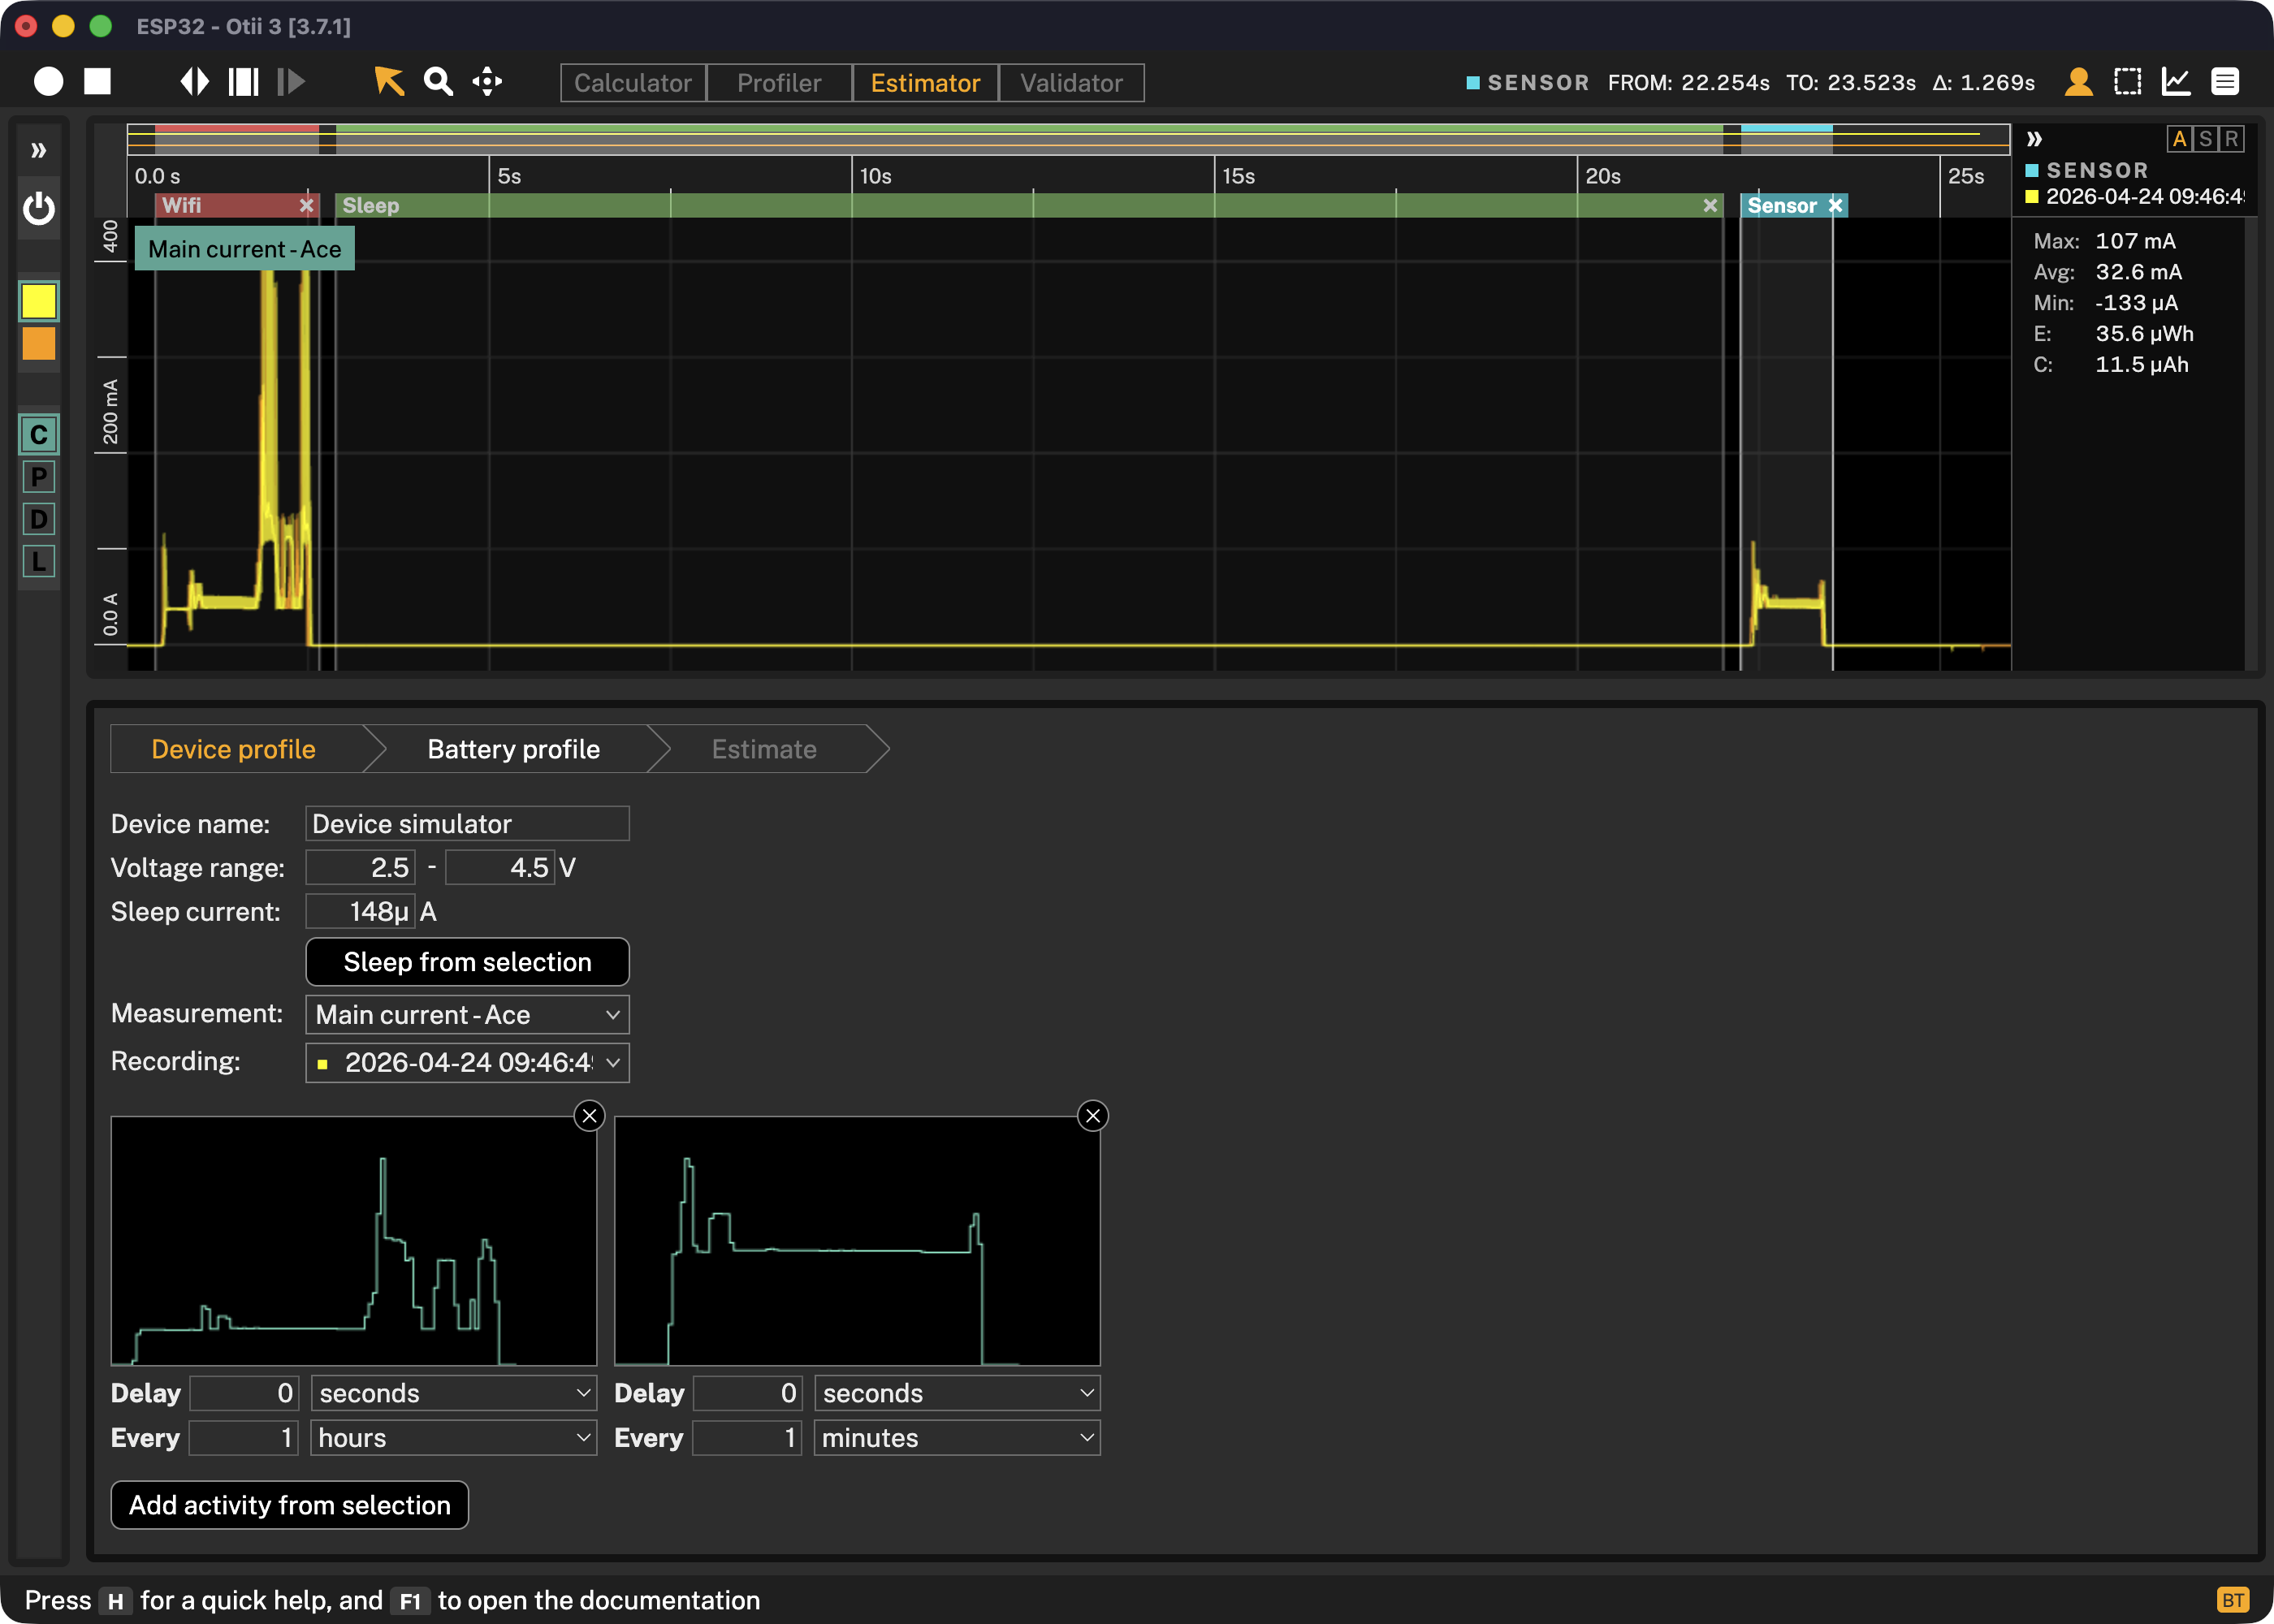Toggle the L log channel button

pos(39,561)
